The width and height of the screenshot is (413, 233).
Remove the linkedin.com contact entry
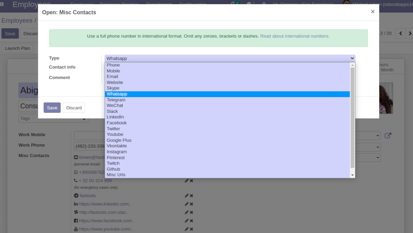click(x=192, y=204)
